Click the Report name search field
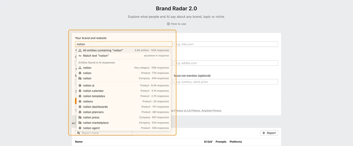Screen dimensions: 353x146 [104, 133]
